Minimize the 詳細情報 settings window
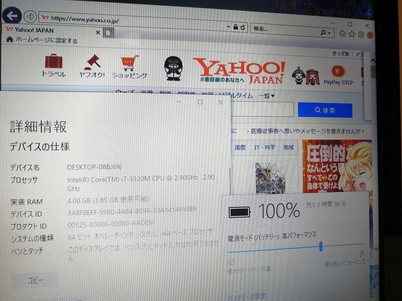The image size is (402, 301). pyautogui.click(x=179, y=102)
